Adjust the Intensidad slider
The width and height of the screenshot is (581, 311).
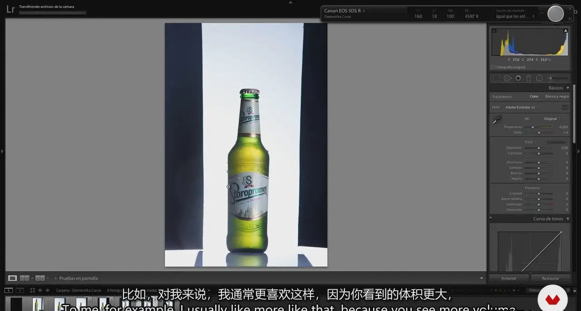point(539,204)
